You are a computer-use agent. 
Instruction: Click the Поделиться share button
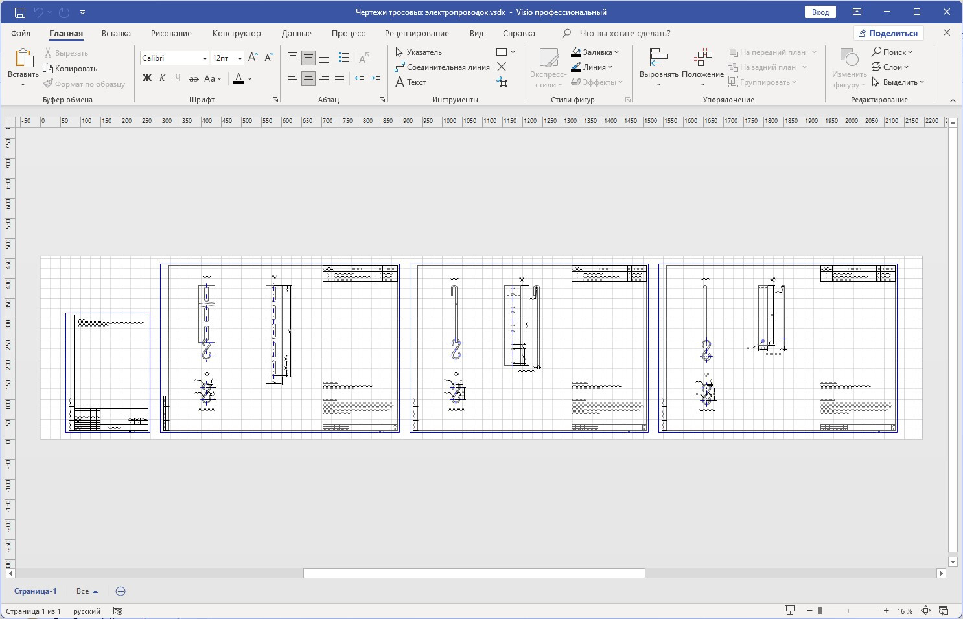[888, 34]
